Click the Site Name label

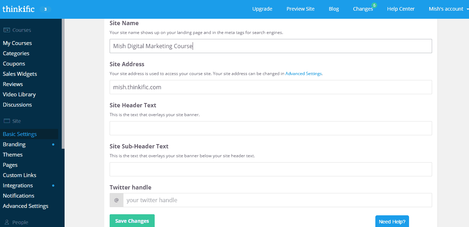coord(124,23)
